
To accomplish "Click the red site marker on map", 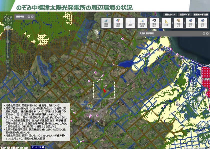I will 105,90.
